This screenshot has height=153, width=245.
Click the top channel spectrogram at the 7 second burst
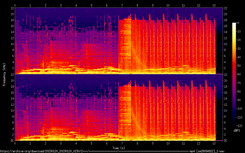pyautogui.click(x=125, y=44)
